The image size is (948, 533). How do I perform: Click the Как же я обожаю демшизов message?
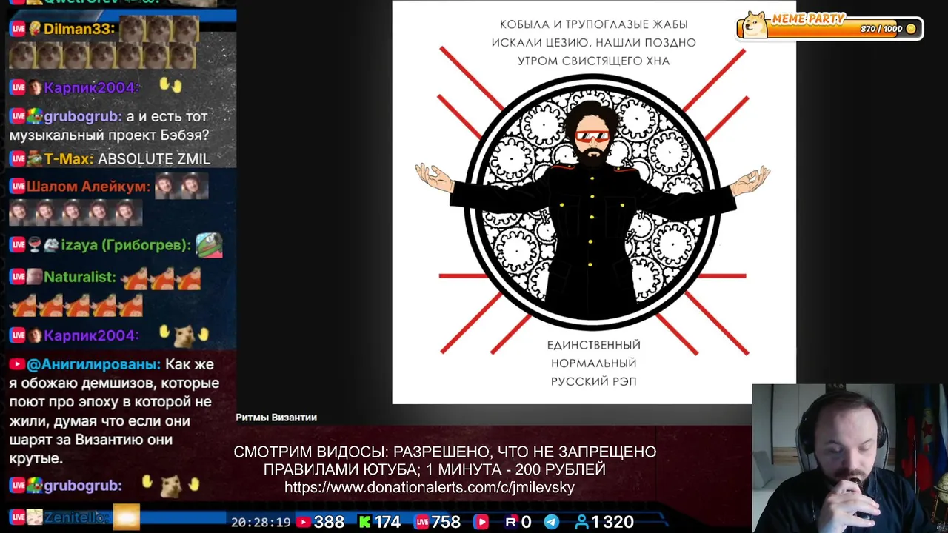(x=114, y=411)
